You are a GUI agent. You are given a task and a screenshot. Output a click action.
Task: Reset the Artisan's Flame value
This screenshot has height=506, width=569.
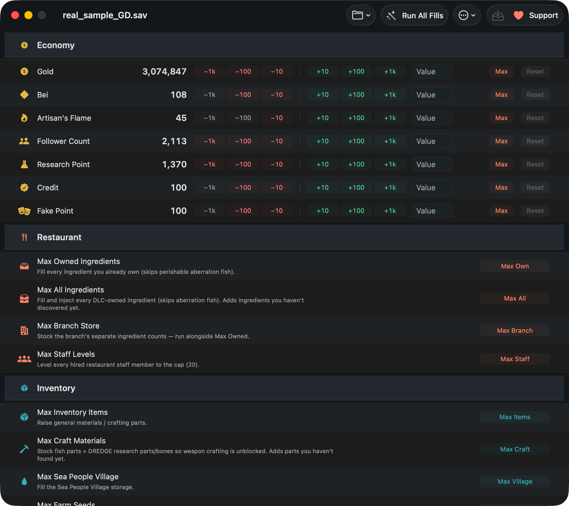pos(535,118)
